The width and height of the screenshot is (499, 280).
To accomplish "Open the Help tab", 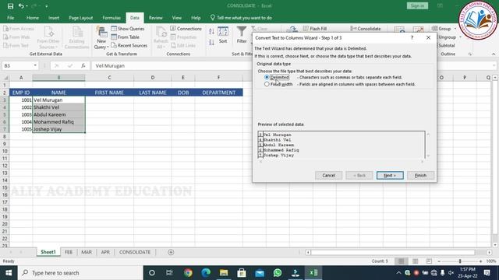I will (196, 18).
